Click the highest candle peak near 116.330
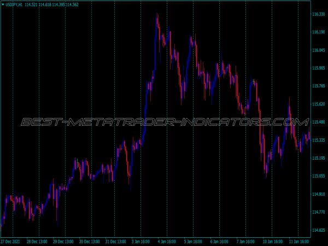The image size is (328, 246). pyautogui.click(x=157, y=15)
